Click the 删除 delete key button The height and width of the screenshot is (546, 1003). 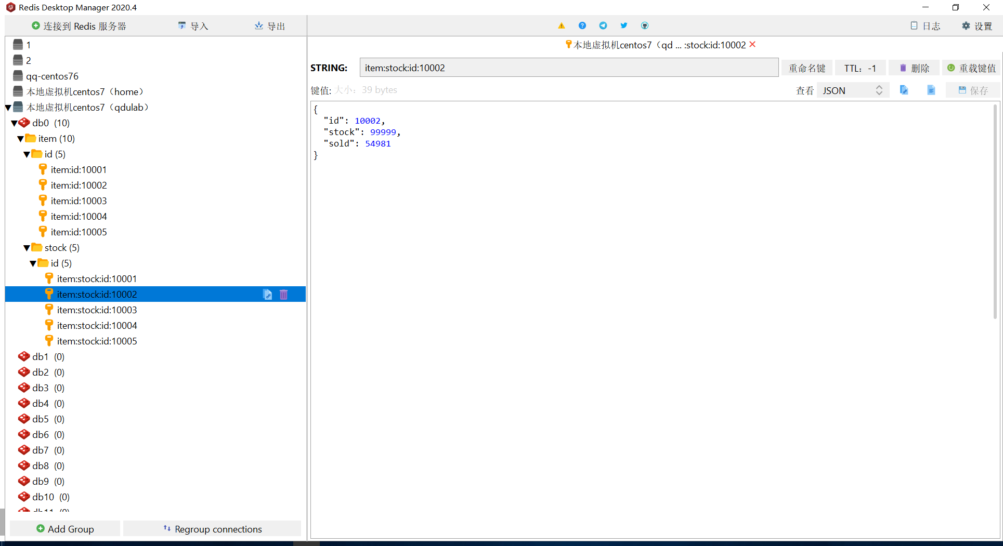pos(915,68)
